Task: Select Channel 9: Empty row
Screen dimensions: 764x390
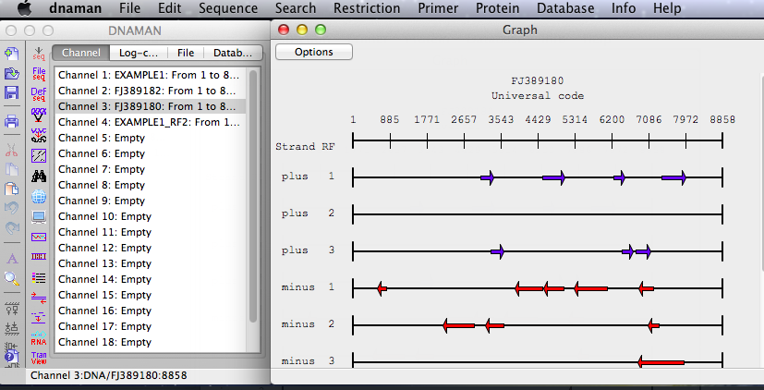Action: [150, 201]
